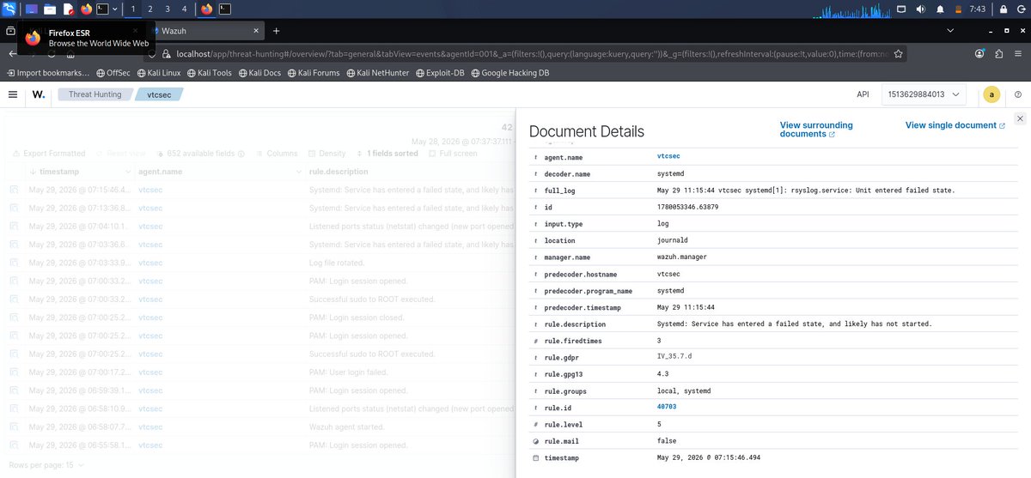Select the full_log value text
The height and width of the screenshot is (478, 1031).
coord(806,190)
